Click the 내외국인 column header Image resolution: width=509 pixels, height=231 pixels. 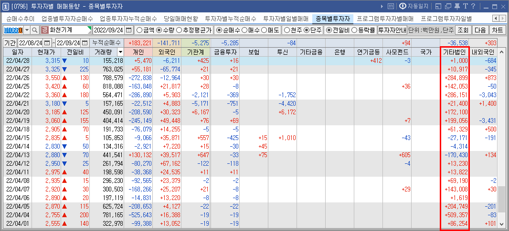(483, 52)
